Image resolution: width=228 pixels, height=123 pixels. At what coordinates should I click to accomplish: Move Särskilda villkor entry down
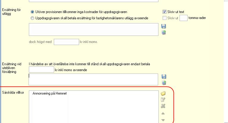click(163, 120)
